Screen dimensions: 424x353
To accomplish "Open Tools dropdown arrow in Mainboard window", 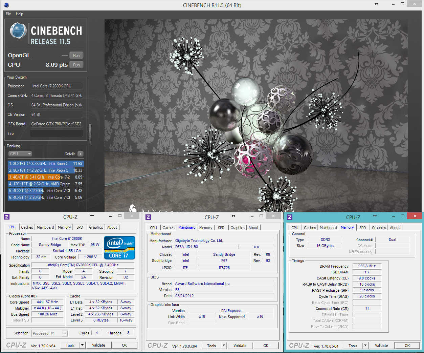I will click(x=224, y=346).
